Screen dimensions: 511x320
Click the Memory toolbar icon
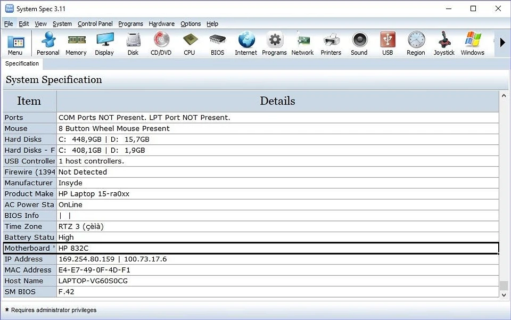[x=76, y=43]
